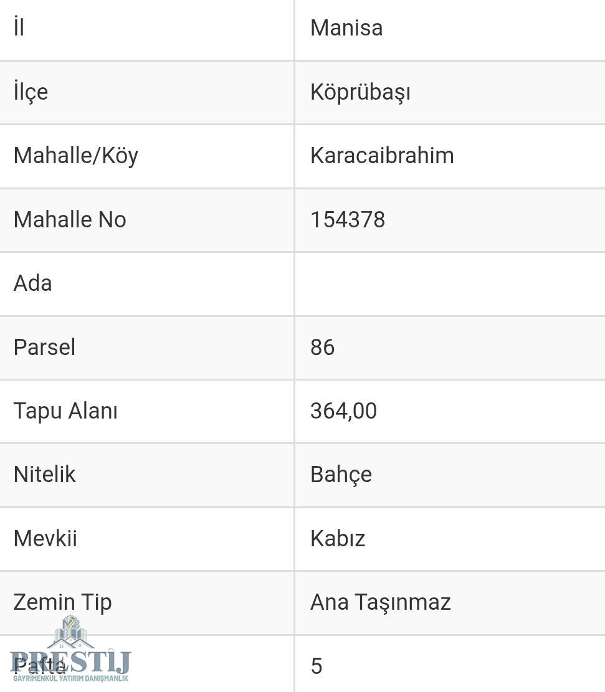Viewport: 605px width, 692px height.
Task: Select Parsel value 86
Action: [x=322, y=348]
